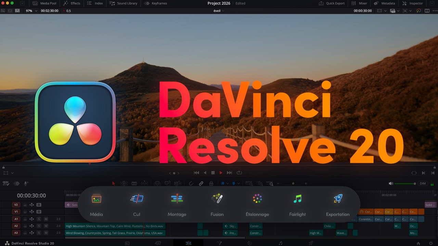Click Full Extent Zoom icon
The height and width of the screenshot is (246, 438).
pos(249,183)
